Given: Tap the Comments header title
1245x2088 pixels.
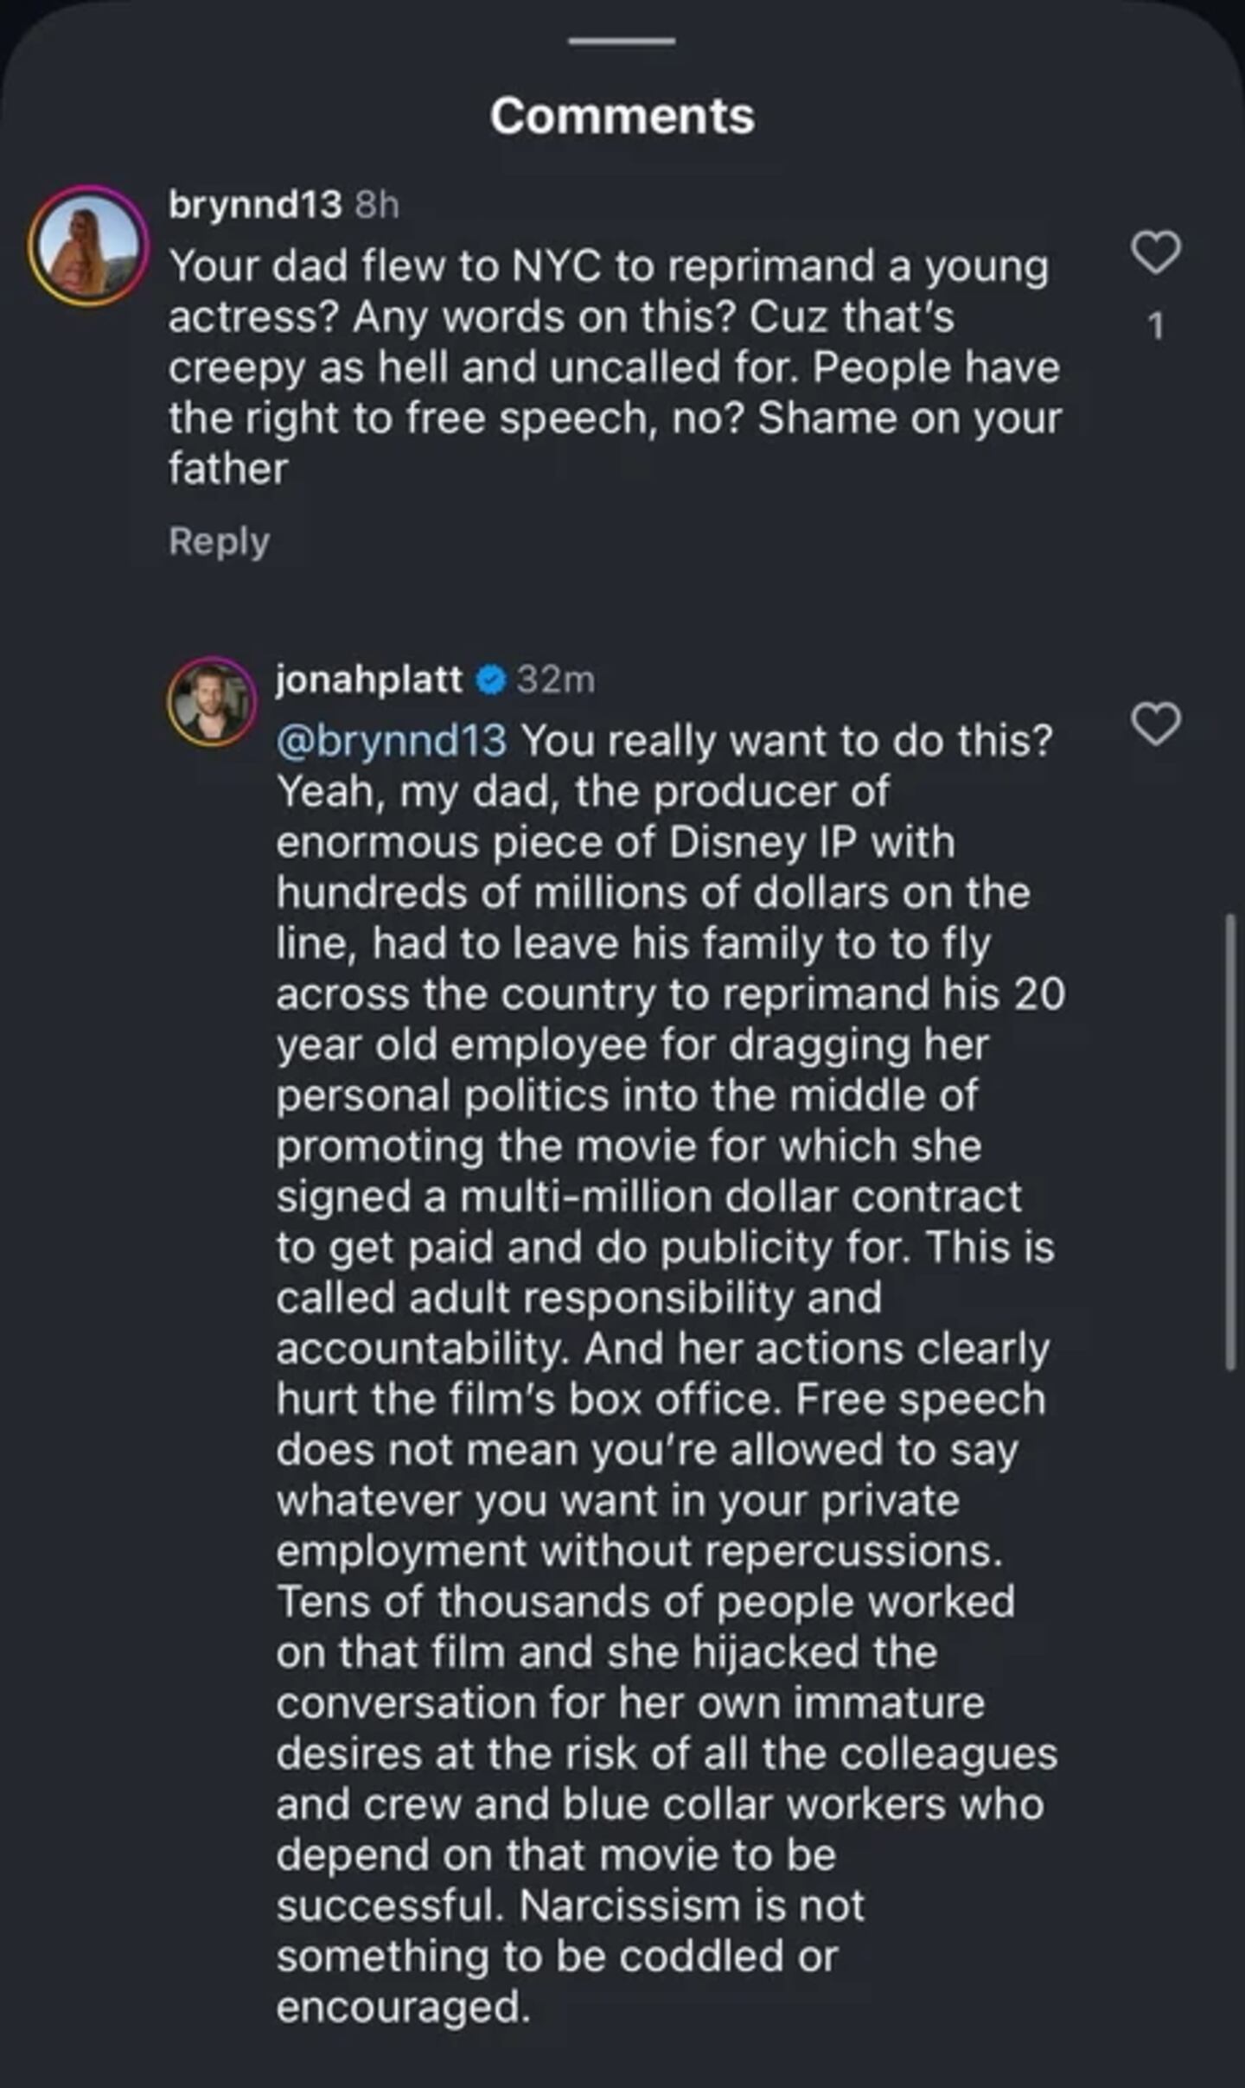Looking at the screenshot, I should click(x=622, y=116).
